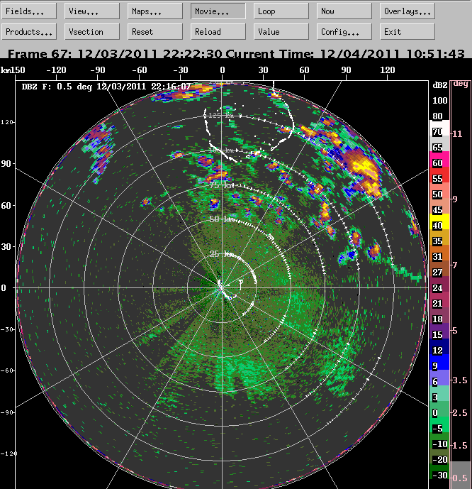Click the Now button

pos(344,11)
